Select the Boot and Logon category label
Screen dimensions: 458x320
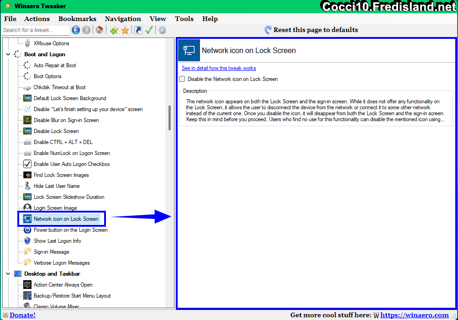coord(45,54)
